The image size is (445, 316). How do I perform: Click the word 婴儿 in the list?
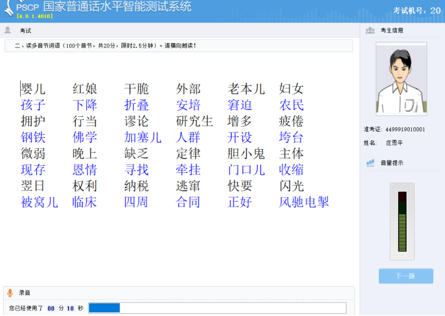coord(33,89)
